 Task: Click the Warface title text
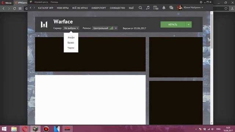click(63, 22)
